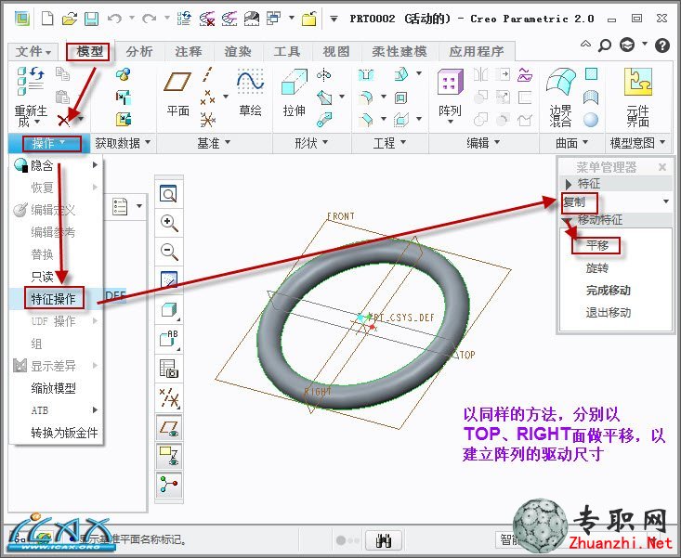Click 完成移动 in the menu manager

tap(608, 291)
